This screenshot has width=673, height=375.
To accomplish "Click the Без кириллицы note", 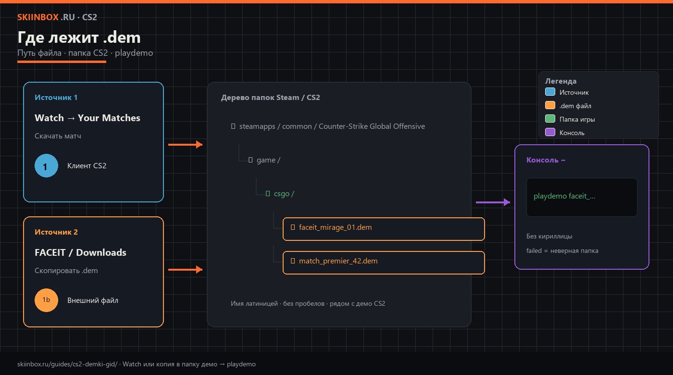I will click(549, 237).
